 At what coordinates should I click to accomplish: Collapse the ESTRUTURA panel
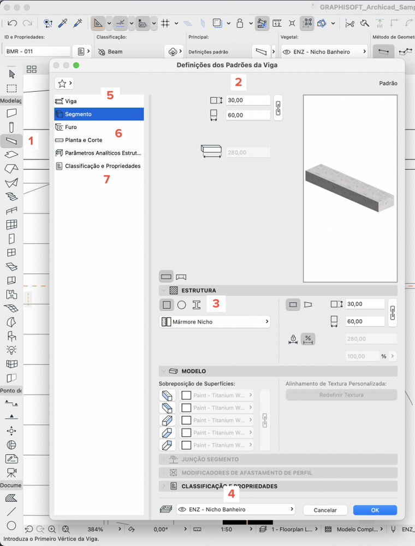click(163, 290)
